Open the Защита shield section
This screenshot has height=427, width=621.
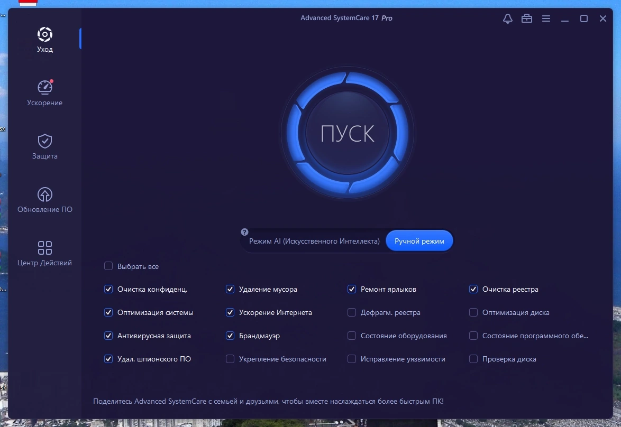tap(45, 147)
